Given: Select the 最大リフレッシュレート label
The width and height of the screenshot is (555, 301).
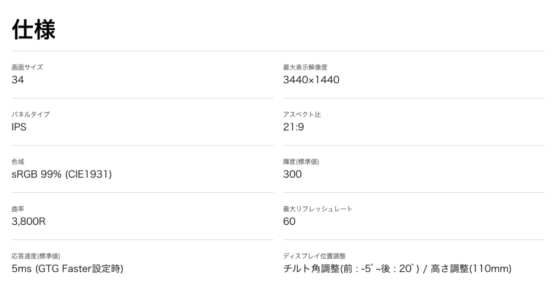Looking at the screenshot, I should [x=318, y=208].
